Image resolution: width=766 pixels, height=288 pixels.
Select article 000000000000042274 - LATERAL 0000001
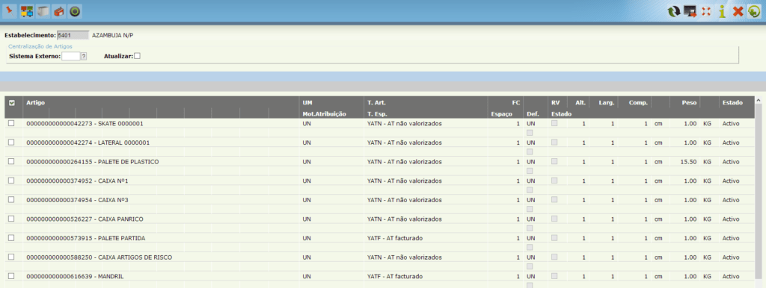click(88, 143)
